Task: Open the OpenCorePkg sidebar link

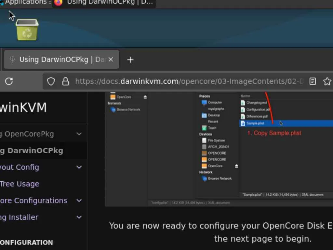Action: point(27,134)
